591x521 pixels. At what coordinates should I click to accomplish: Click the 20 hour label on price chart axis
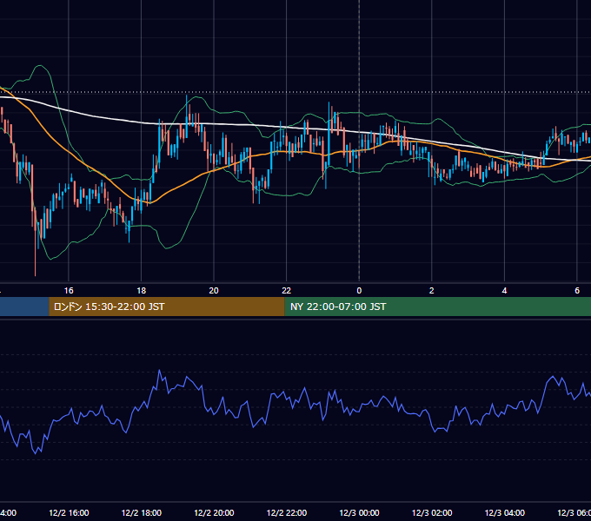(214, 291)
